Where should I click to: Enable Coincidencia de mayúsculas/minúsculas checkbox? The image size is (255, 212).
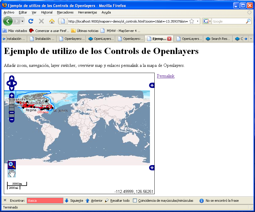135,201
